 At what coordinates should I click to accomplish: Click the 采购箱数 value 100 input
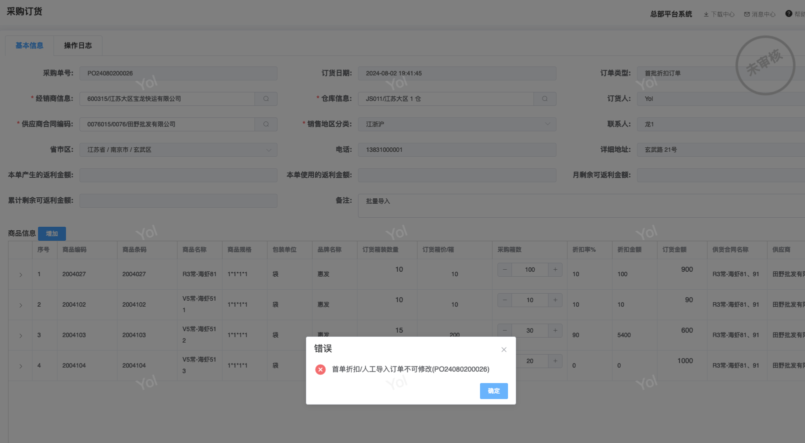tap(530, 270)
